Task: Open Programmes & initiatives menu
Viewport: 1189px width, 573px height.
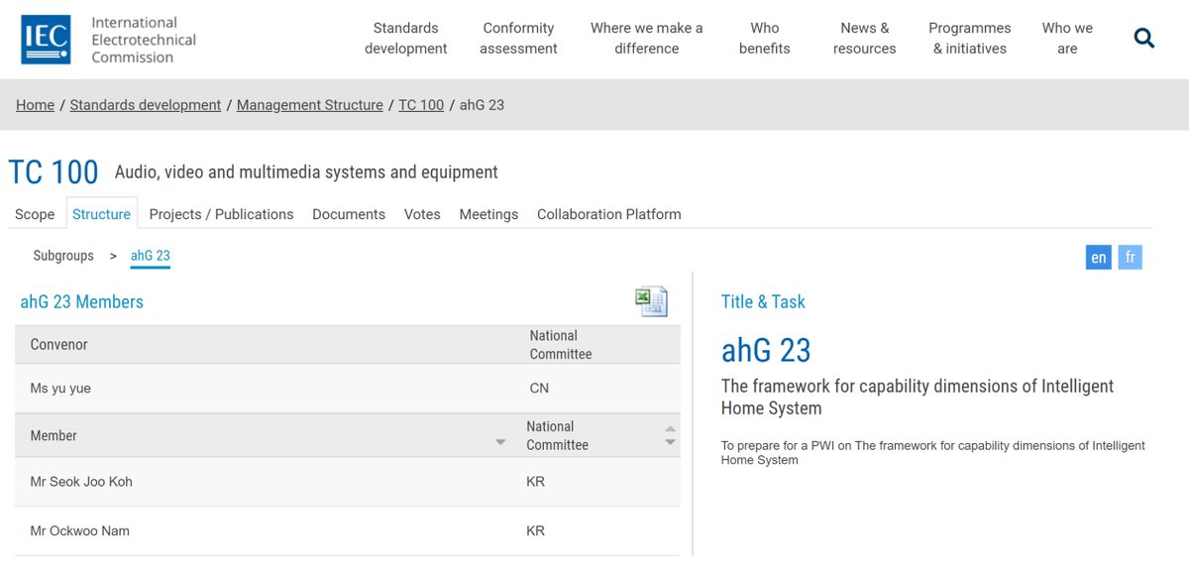Action: pos(969,39)
